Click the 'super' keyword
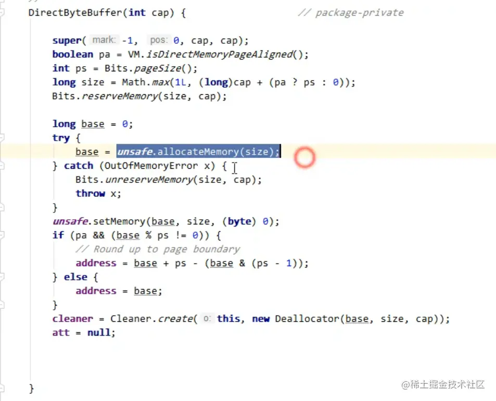This screenshot has width=496, height=401. pos(67,41)
